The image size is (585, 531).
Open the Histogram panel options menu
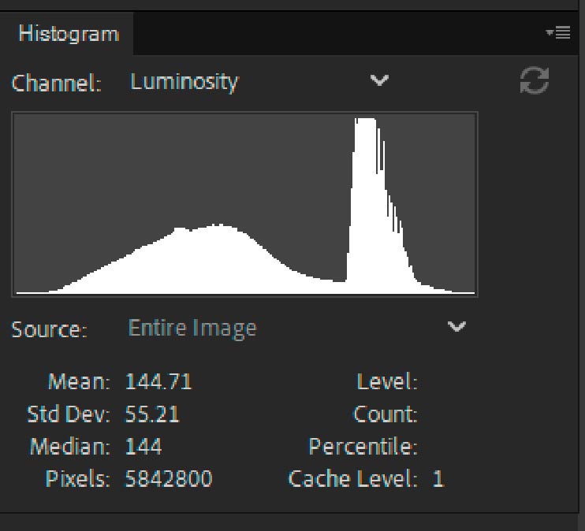point(557,33)
